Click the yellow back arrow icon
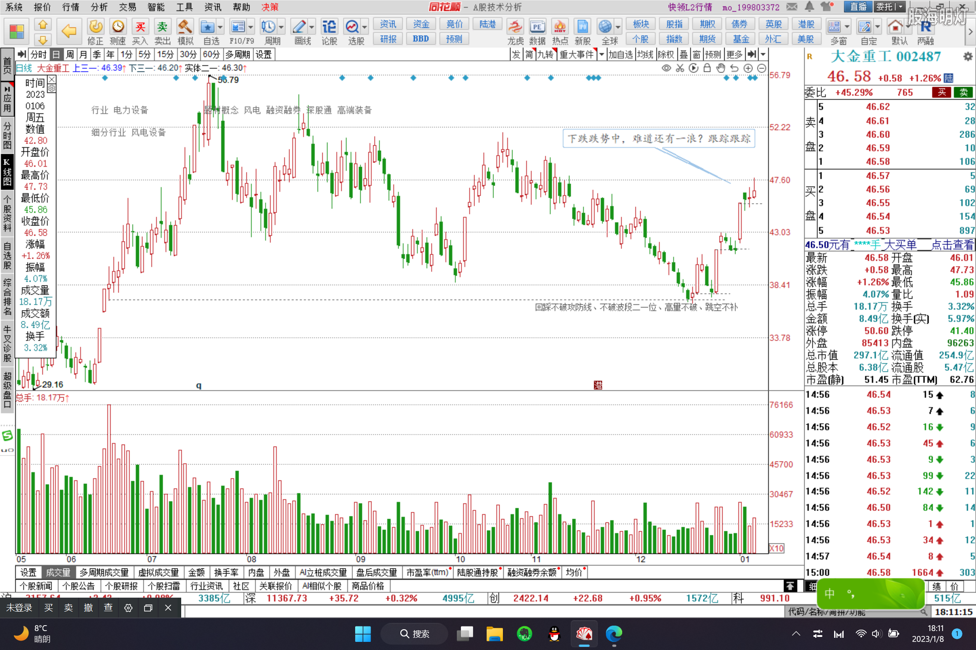976x650 pixels. [69, 31]
